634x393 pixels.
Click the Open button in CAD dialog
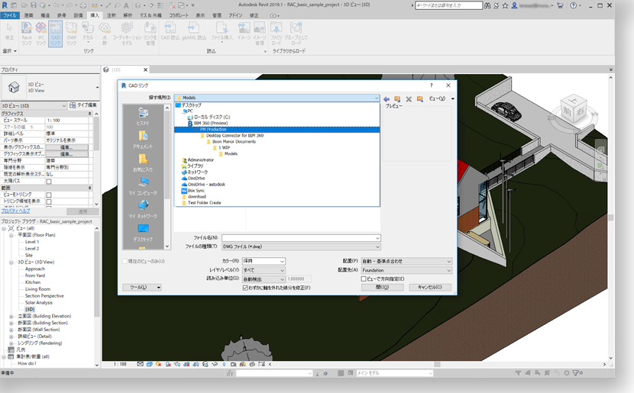382,287
